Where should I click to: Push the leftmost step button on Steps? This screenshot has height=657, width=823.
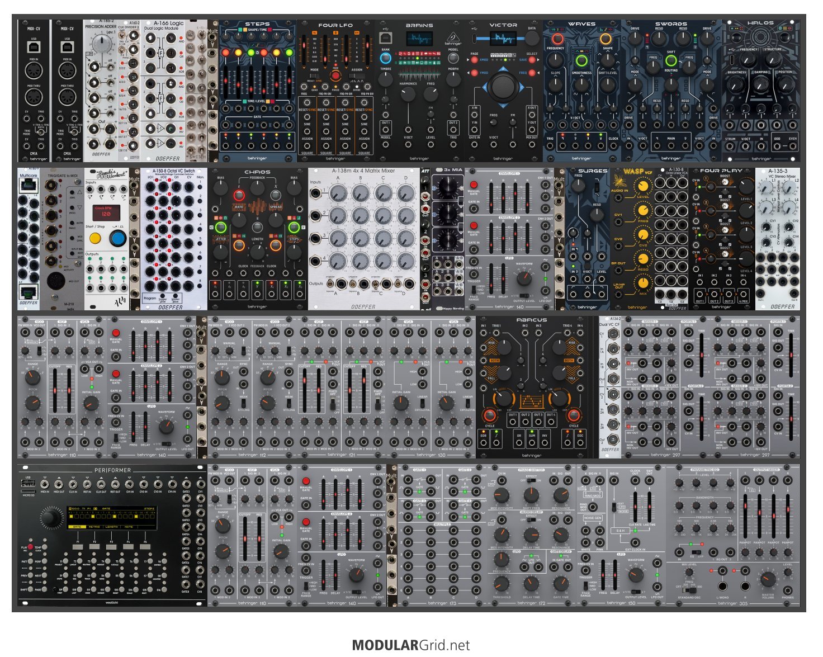click(226, 53)
